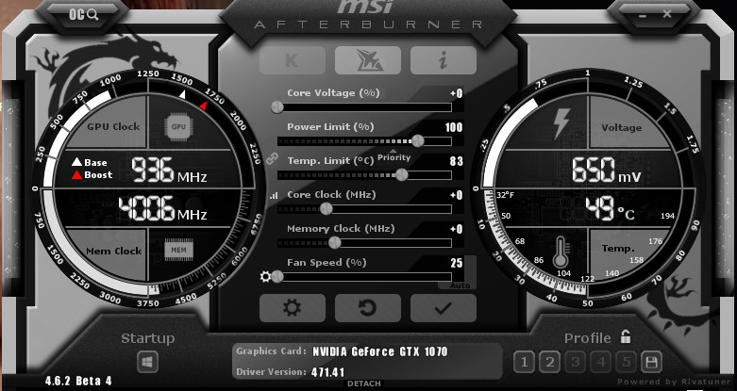Toggle the fan speed Auto button
This screenshot has height=391, width=737.
460,285
